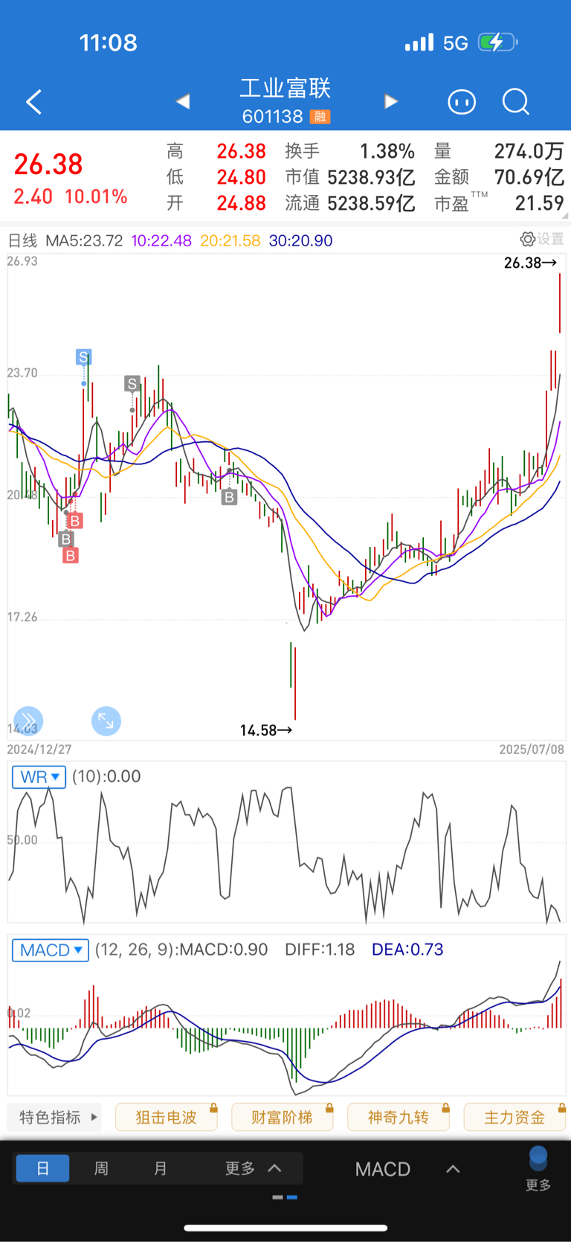Select locked 主力资金 indicator

pos(514,1117)
